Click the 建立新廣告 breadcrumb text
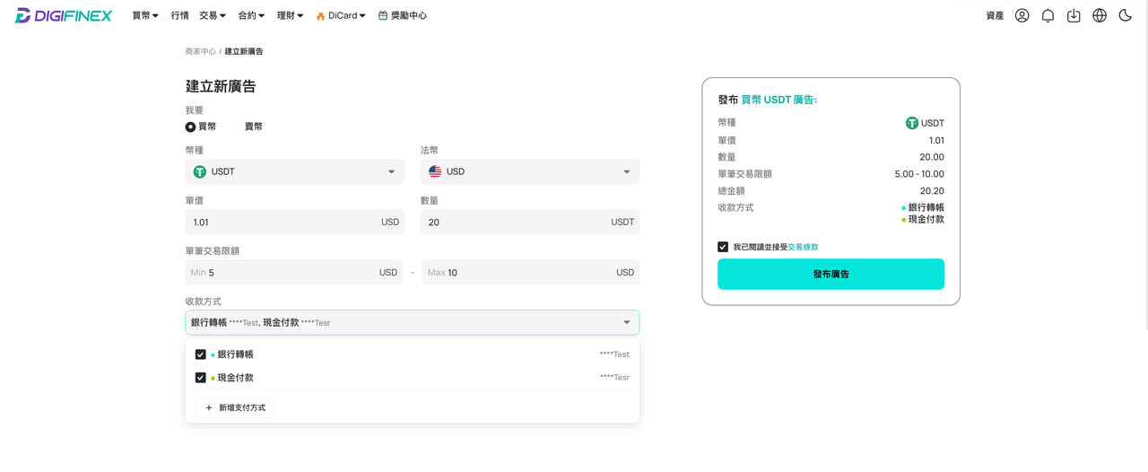Viewport: 1148px width, 472px height. click(x=244, y=51)
